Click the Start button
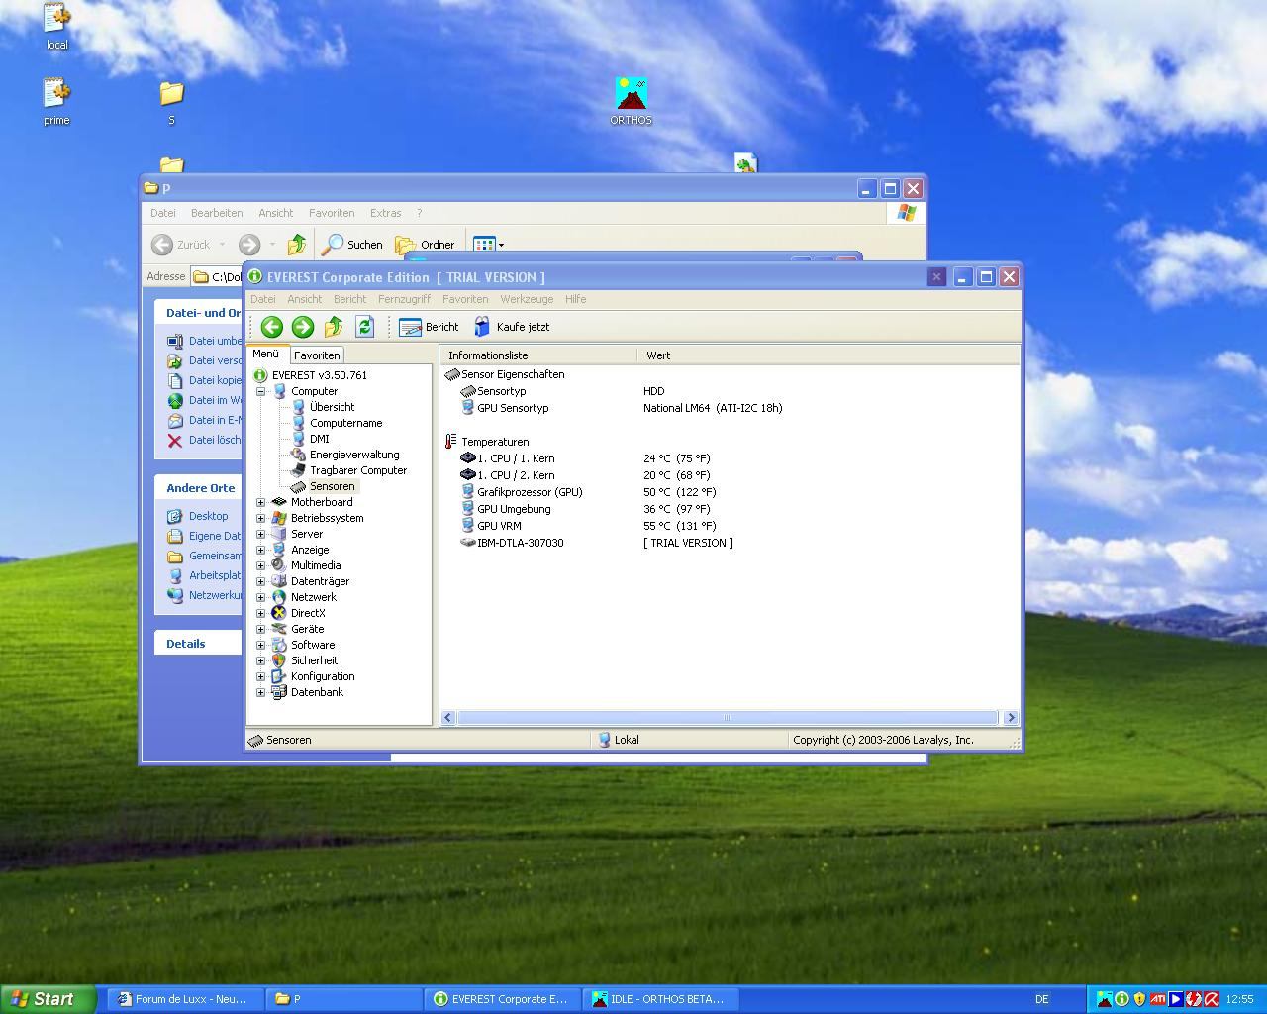 coord(49,999)
